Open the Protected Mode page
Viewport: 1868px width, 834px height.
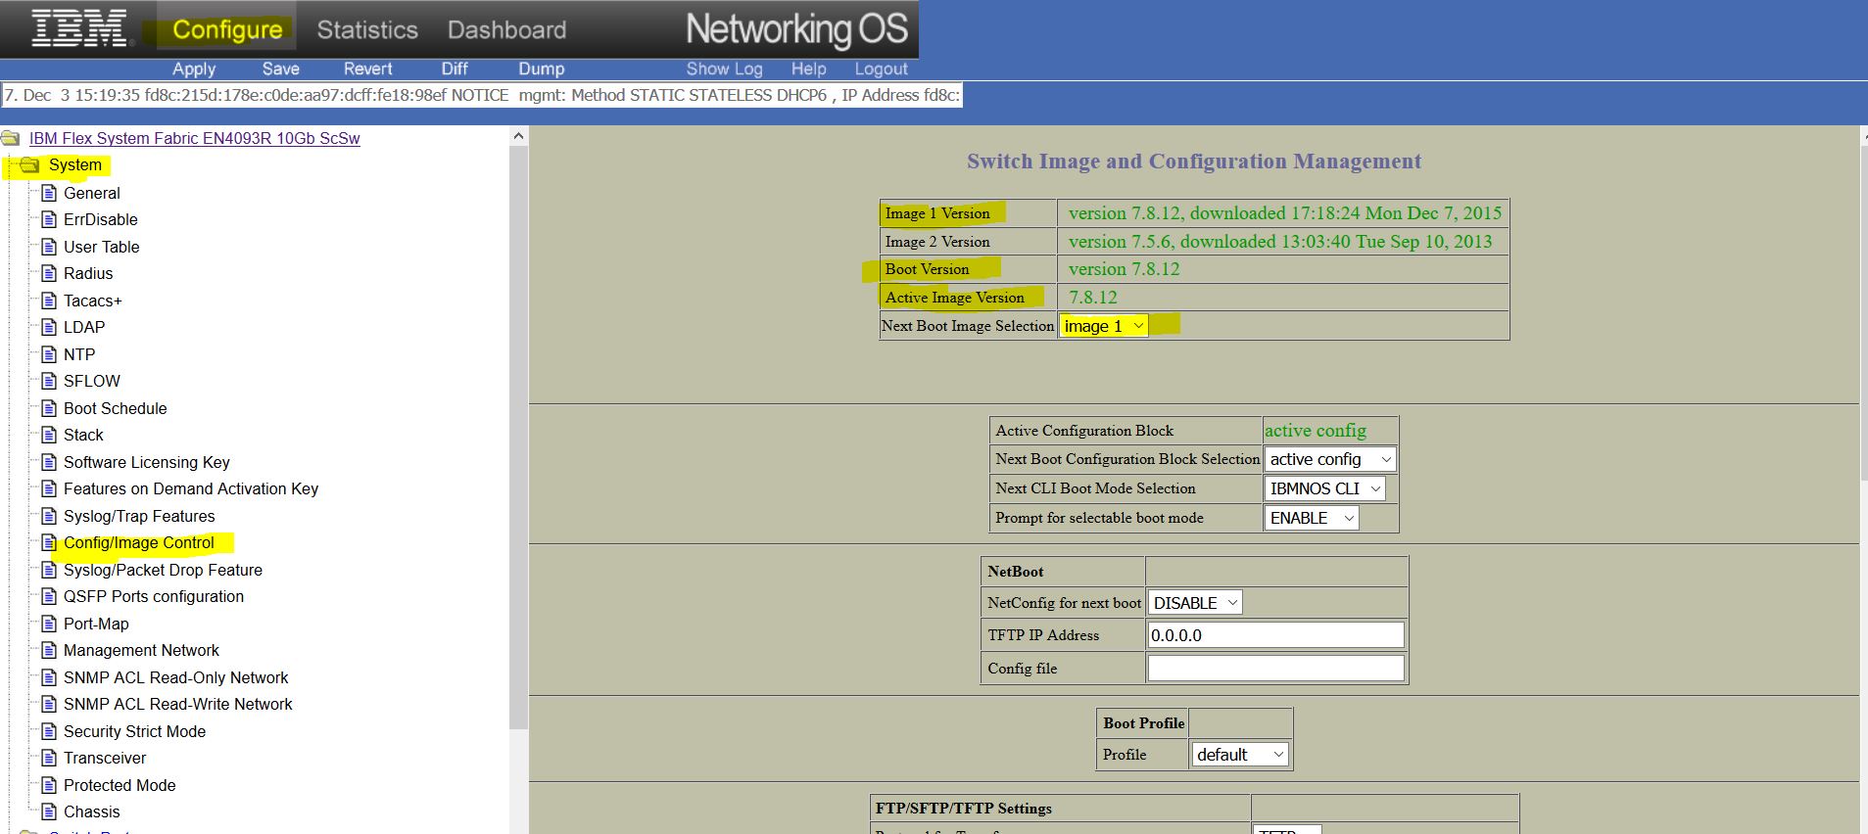[x=120, y=785]
